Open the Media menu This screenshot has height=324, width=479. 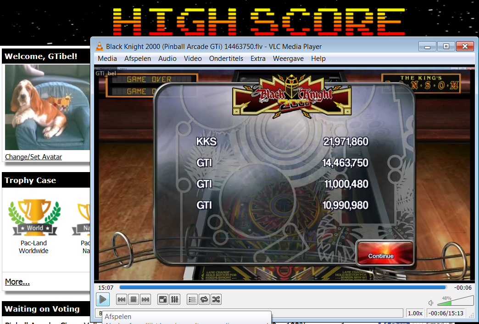point(107,59)
